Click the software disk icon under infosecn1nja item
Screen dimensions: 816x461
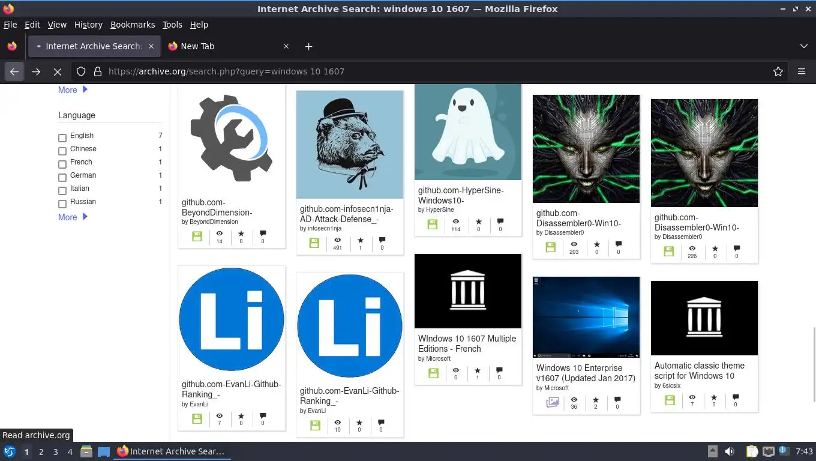click(314, 243)
